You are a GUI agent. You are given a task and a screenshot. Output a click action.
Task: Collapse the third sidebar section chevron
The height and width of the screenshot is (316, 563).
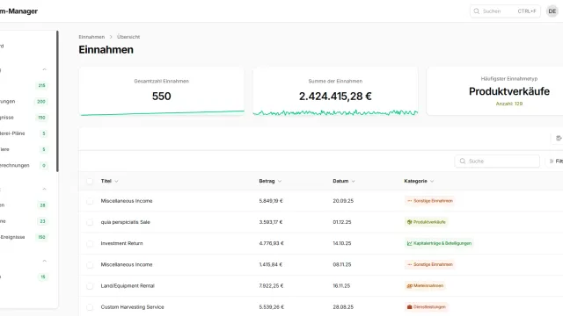[x=44, y=261]
